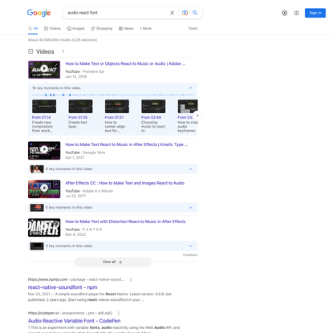Viewport: 333px width, 333px height.
Task: Play the Adobe in a Minute video thumbnail
Action: click(x=44, y=189)
